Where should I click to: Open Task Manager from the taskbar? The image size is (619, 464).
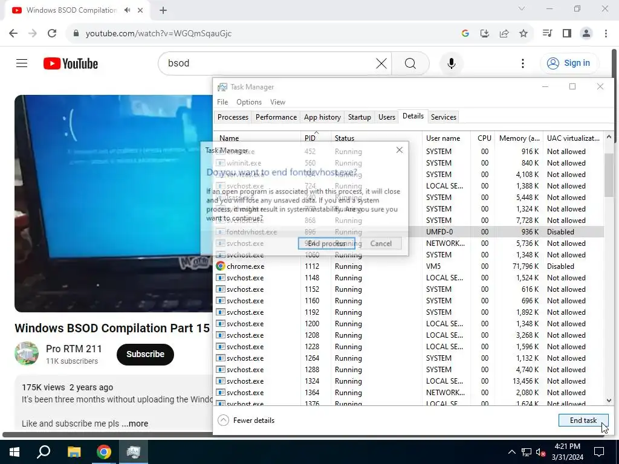[x=134, y=452]
